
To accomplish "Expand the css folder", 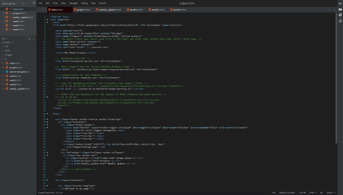I will (6, 46).
